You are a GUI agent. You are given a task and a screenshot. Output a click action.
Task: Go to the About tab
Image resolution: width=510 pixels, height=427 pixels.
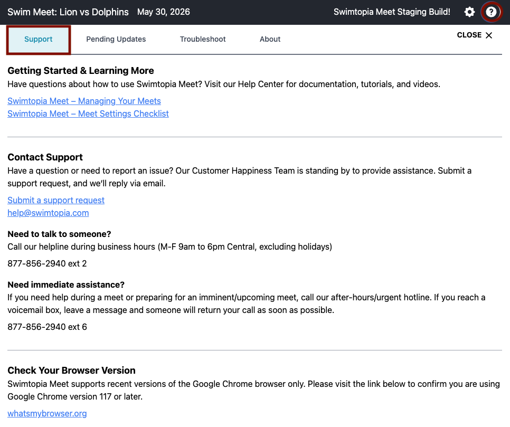pyautogui.click(x=270, y=40)
